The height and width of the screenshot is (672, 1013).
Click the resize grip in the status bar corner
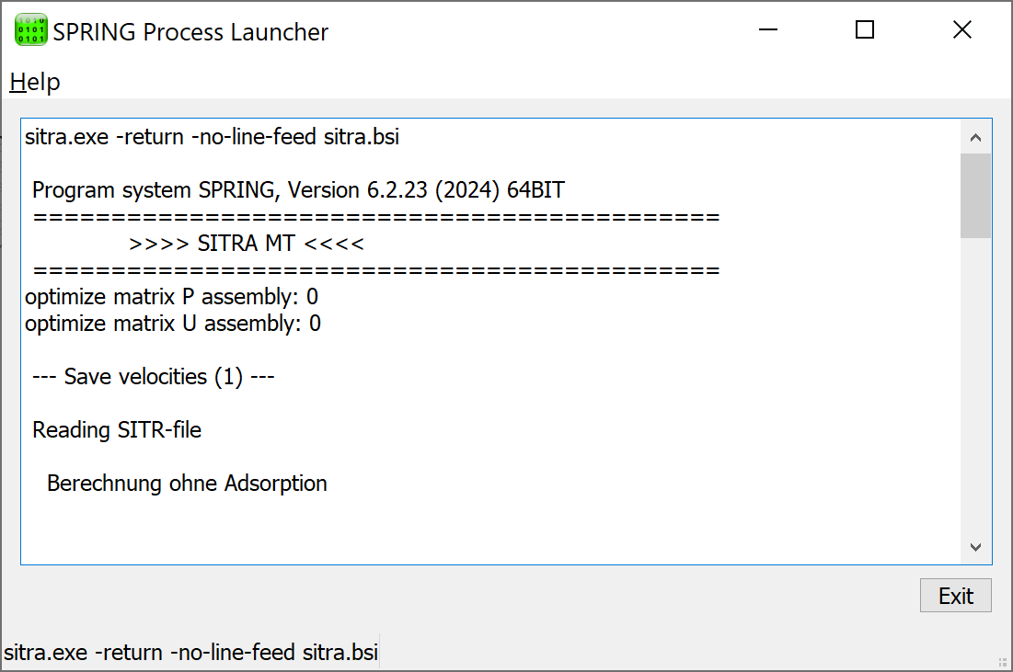tap(1002, 662)
